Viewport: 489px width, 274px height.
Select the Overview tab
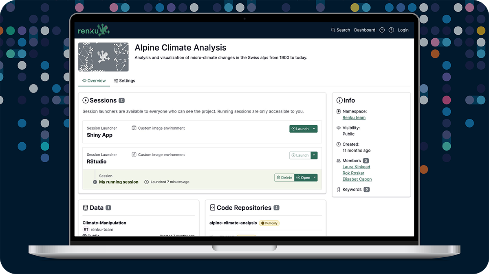point(94,81)
